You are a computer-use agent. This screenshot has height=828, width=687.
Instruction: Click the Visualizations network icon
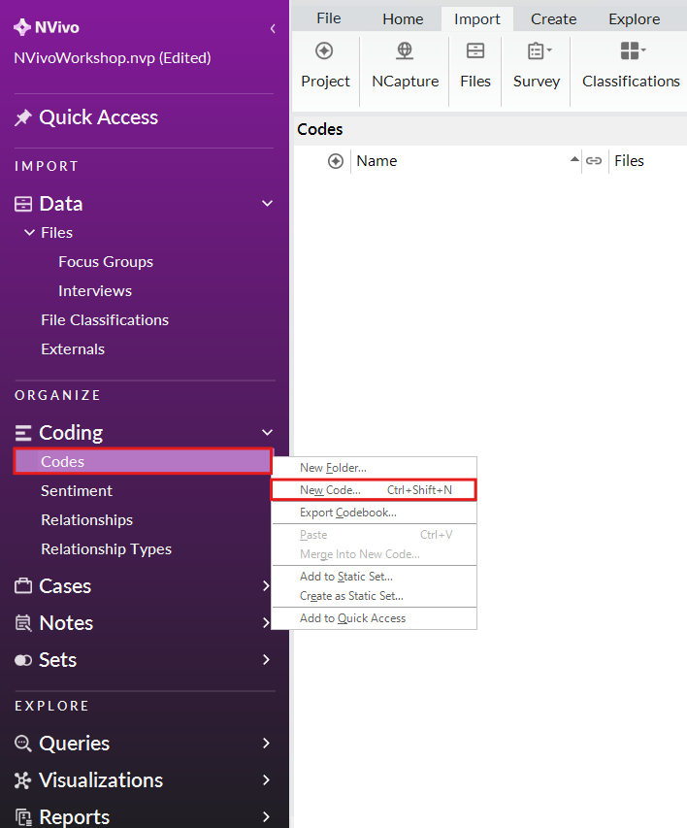pyautogui.click(x=23, y=780)
